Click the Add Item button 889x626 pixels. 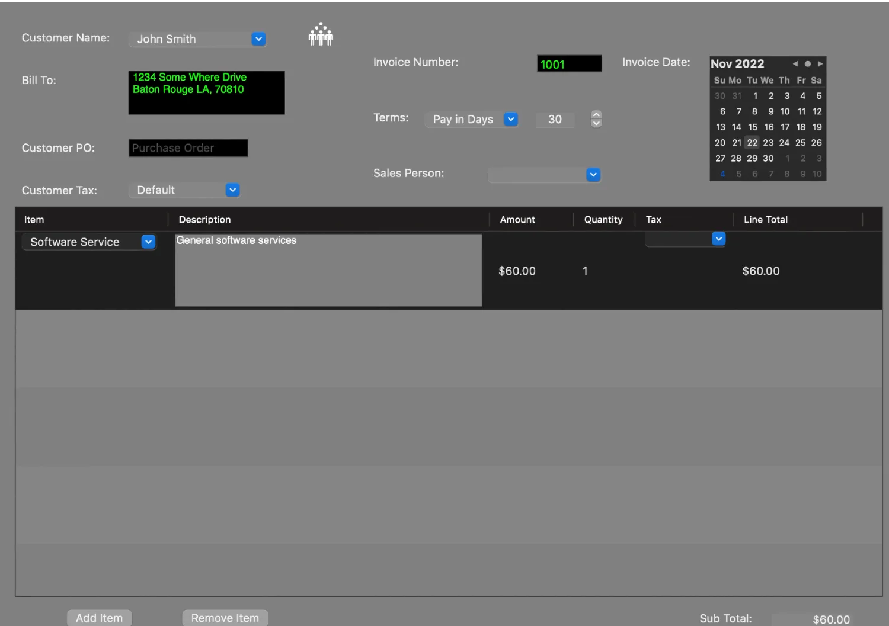pos(99,618)
